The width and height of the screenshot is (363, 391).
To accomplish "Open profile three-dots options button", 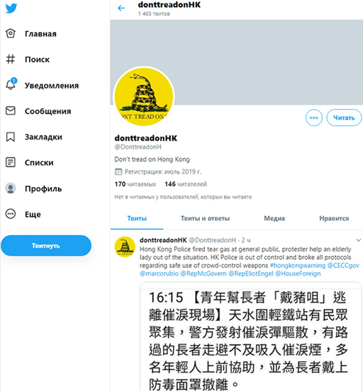I will [x=314, y=118].
